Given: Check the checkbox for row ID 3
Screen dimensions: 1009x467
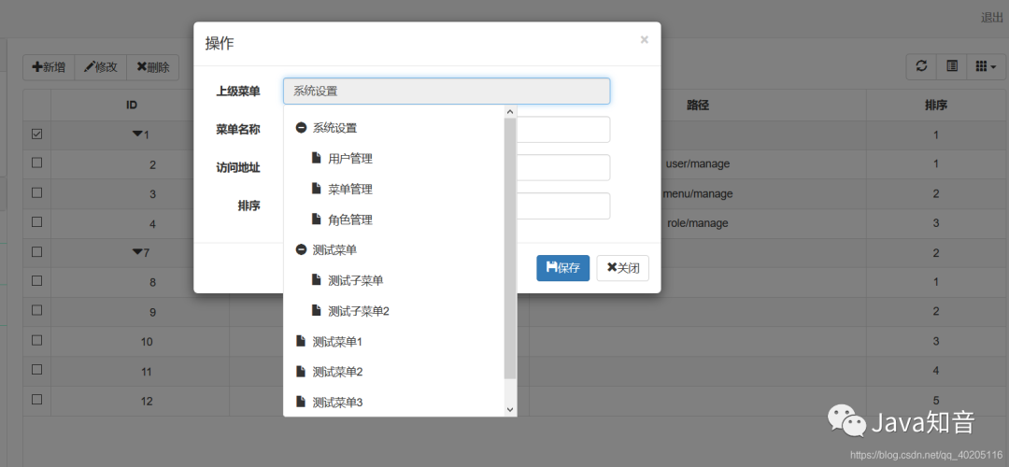Looking at the screenshot, I should pyautogui.click(x=36, y=192).
